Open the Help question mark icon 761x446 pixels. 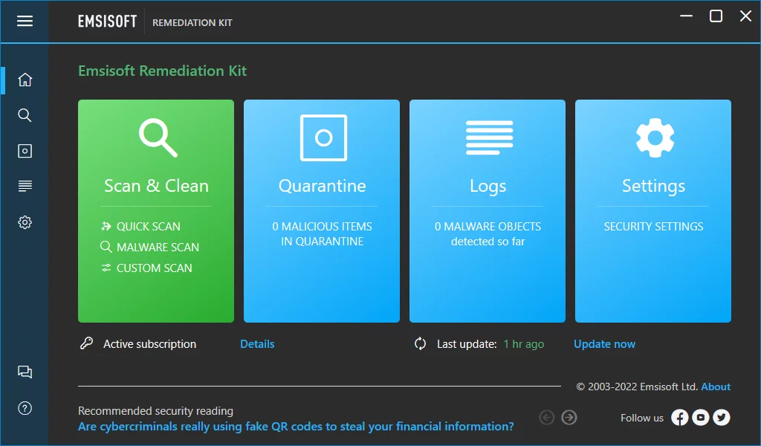(25, 408)
